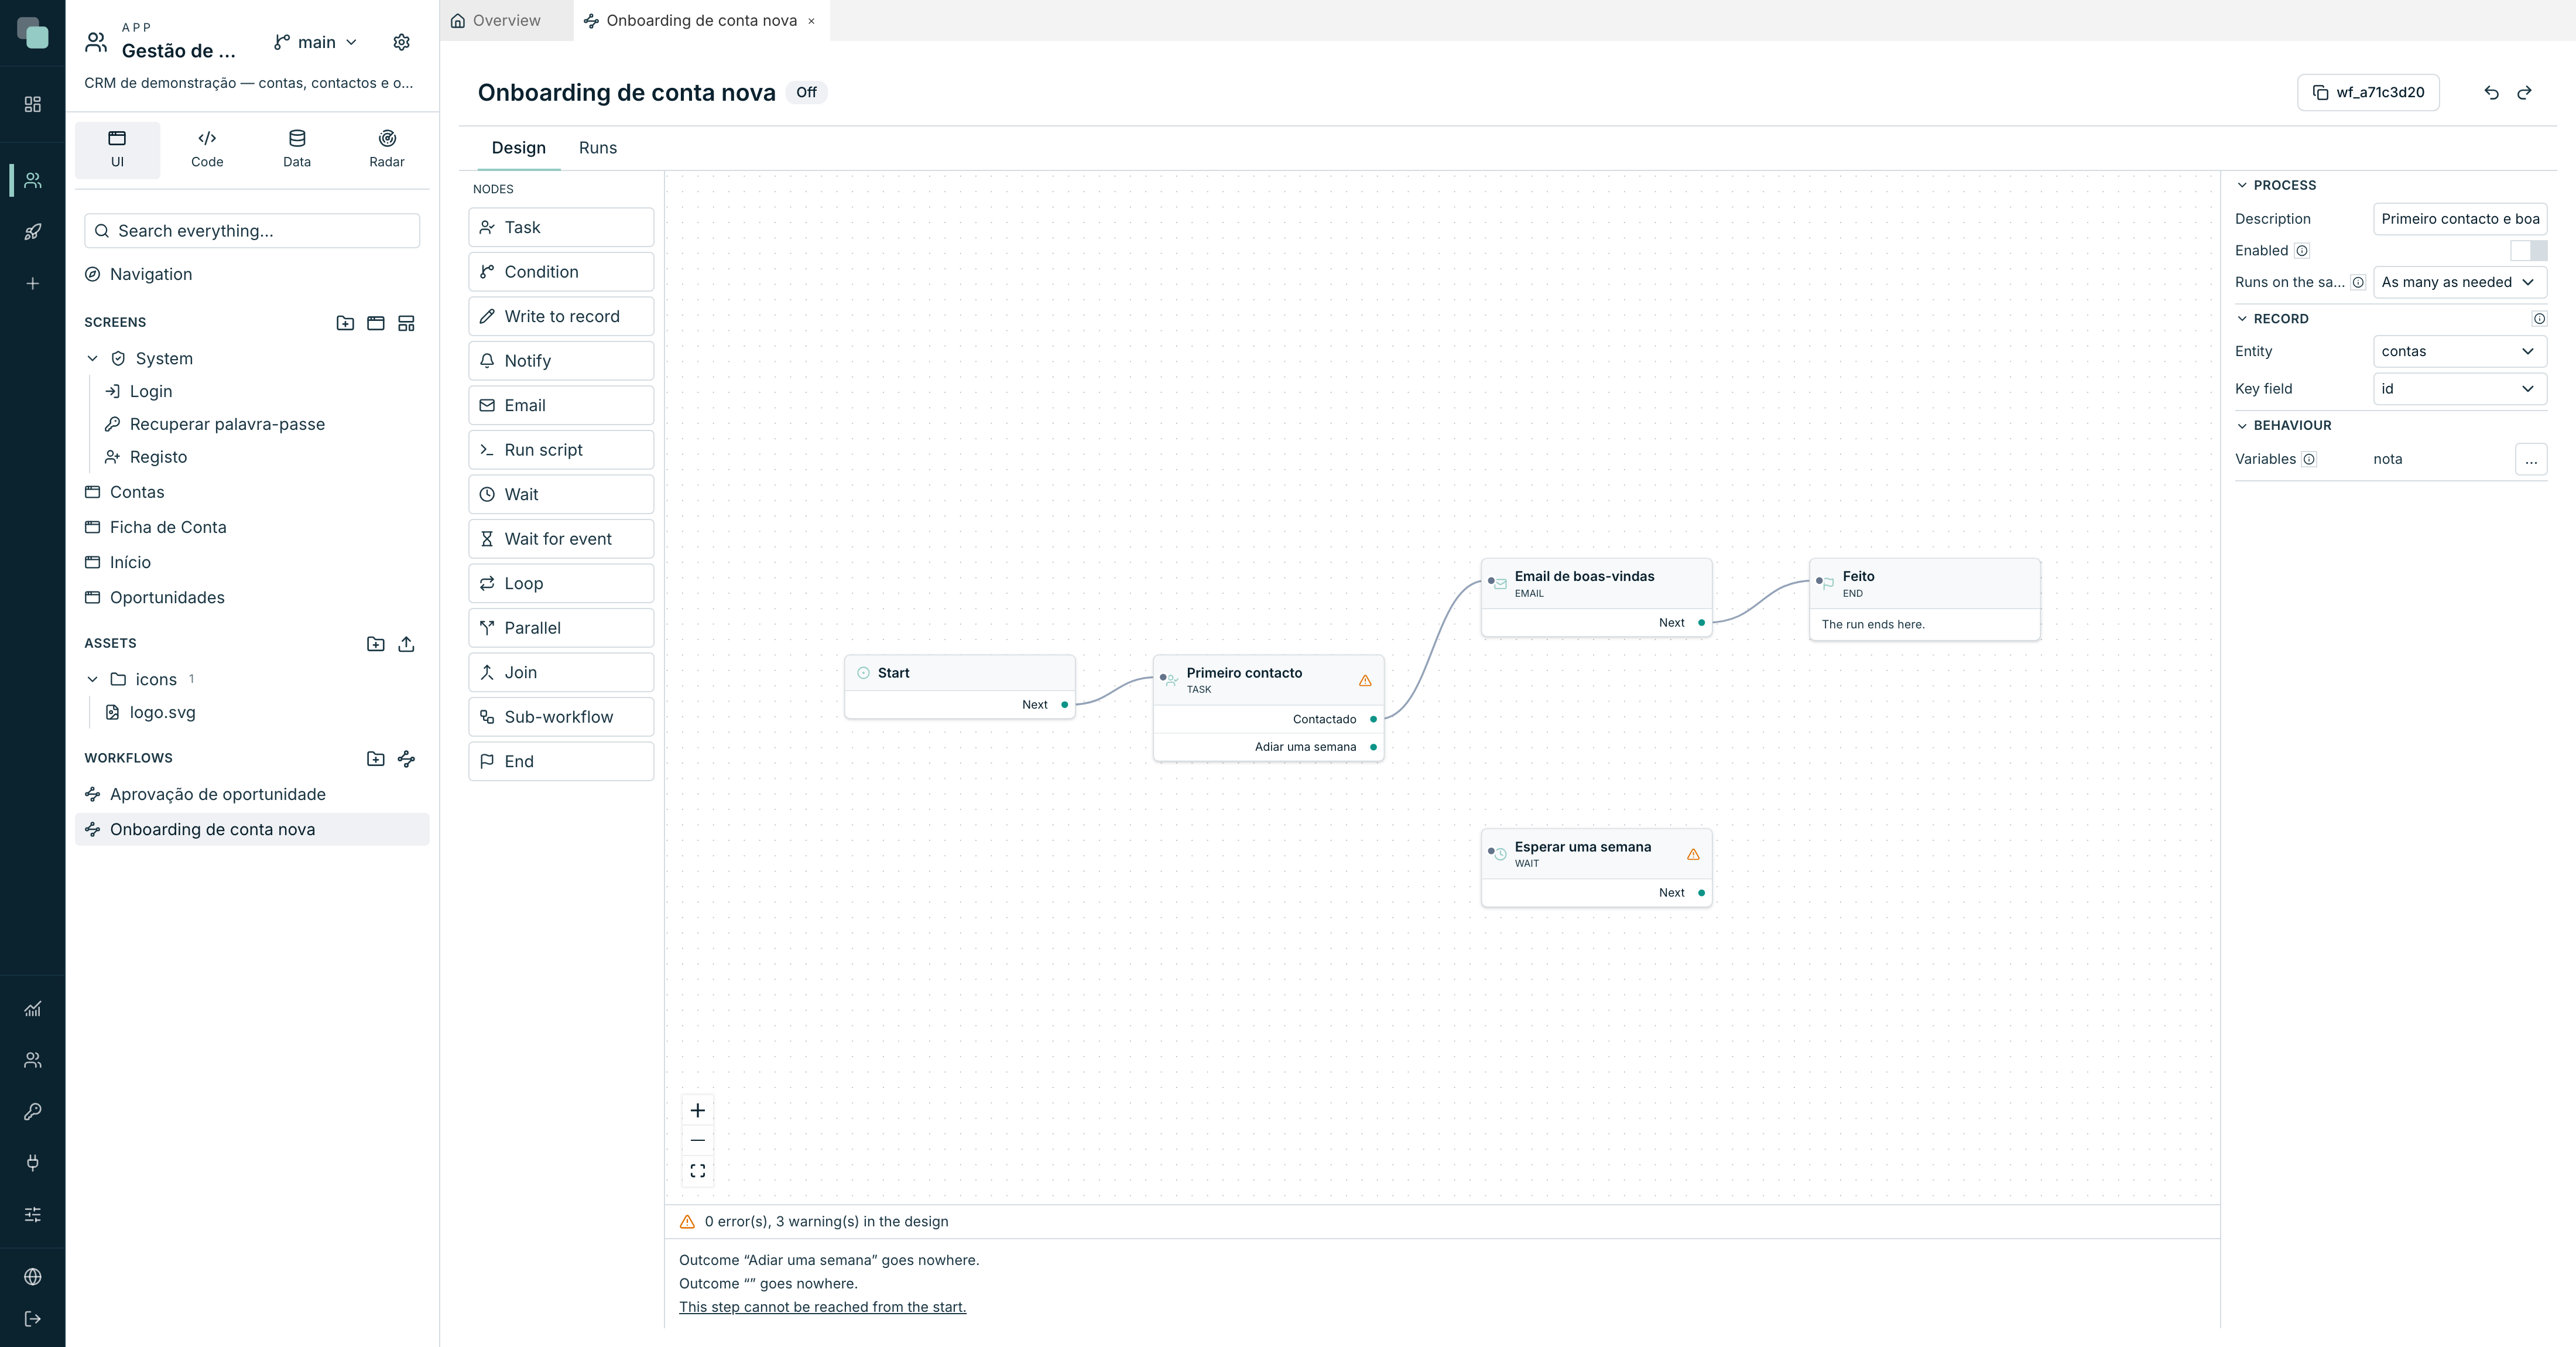Click the Search everything field
2576x1347 pixels.
pyautogui.click(x=252, y=231)
